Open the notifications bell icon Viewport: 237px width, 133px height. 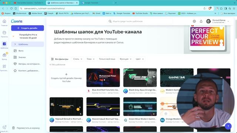pos(201,21)
